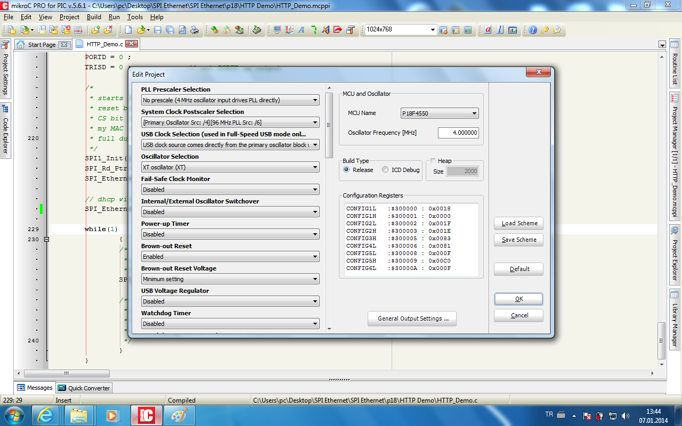Open the Power-up Timer dropdown
682x426 pixels.
230,234
